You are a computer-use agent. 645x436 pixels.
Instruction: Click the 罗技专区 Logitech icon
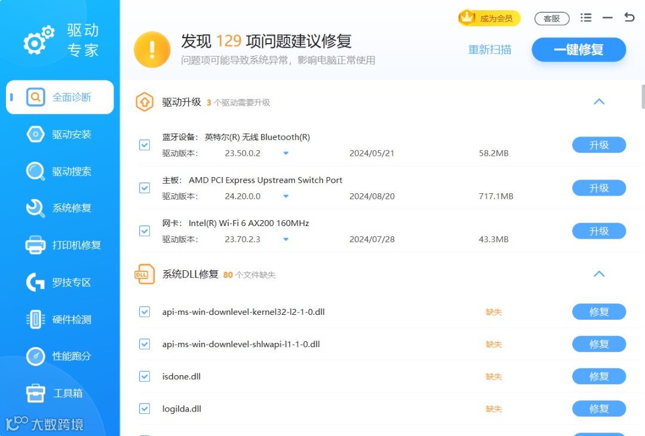35,282
